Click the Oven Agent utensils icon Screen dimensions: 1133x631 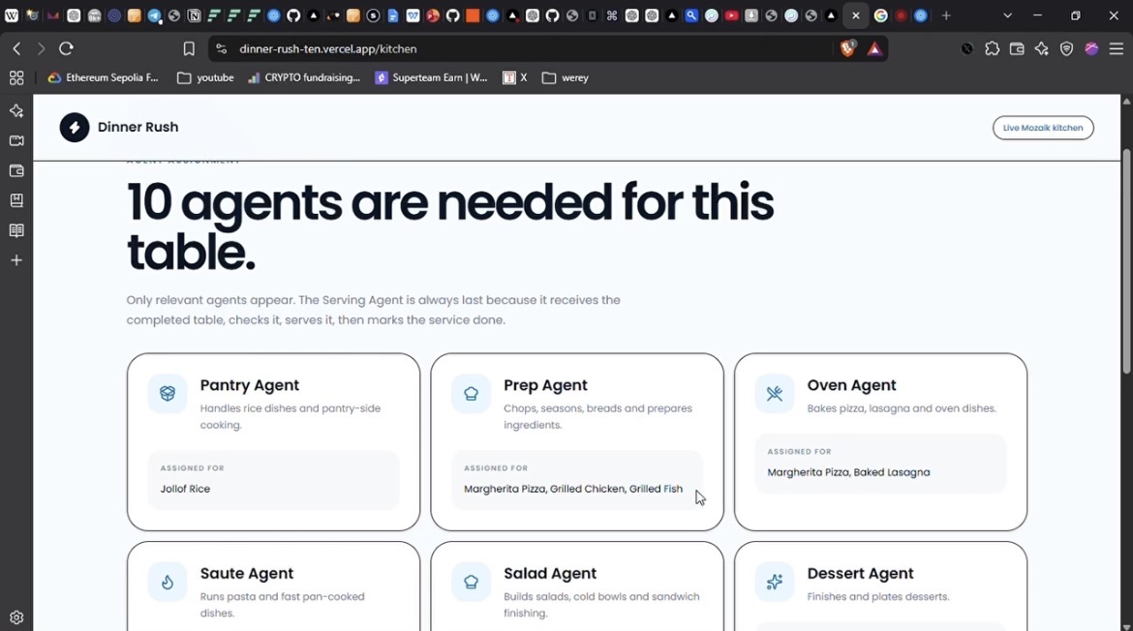click(x=775, y=394)
